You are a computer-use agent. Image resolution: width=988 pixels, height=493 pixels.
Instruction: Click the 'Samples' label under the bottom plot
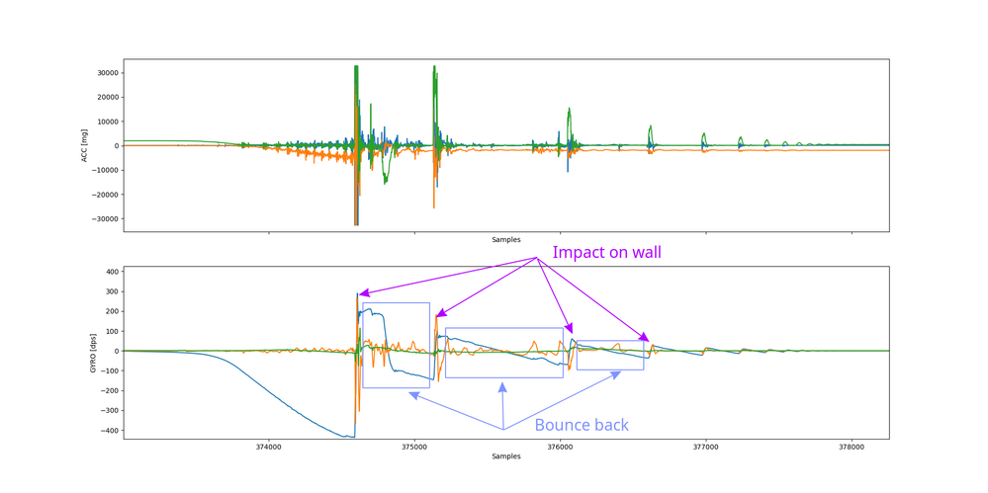click(506, 455)
